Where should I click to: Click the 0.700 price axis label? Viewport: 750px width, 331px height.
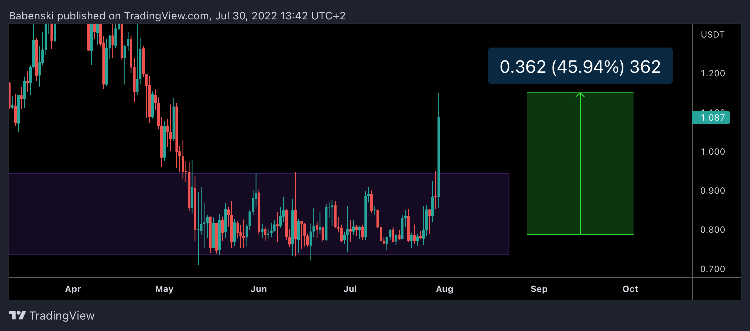point(712,269)
